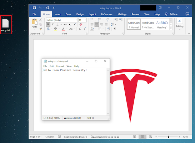
Task: Click the Save icon in Word's title bar
Action: [34, 8]
